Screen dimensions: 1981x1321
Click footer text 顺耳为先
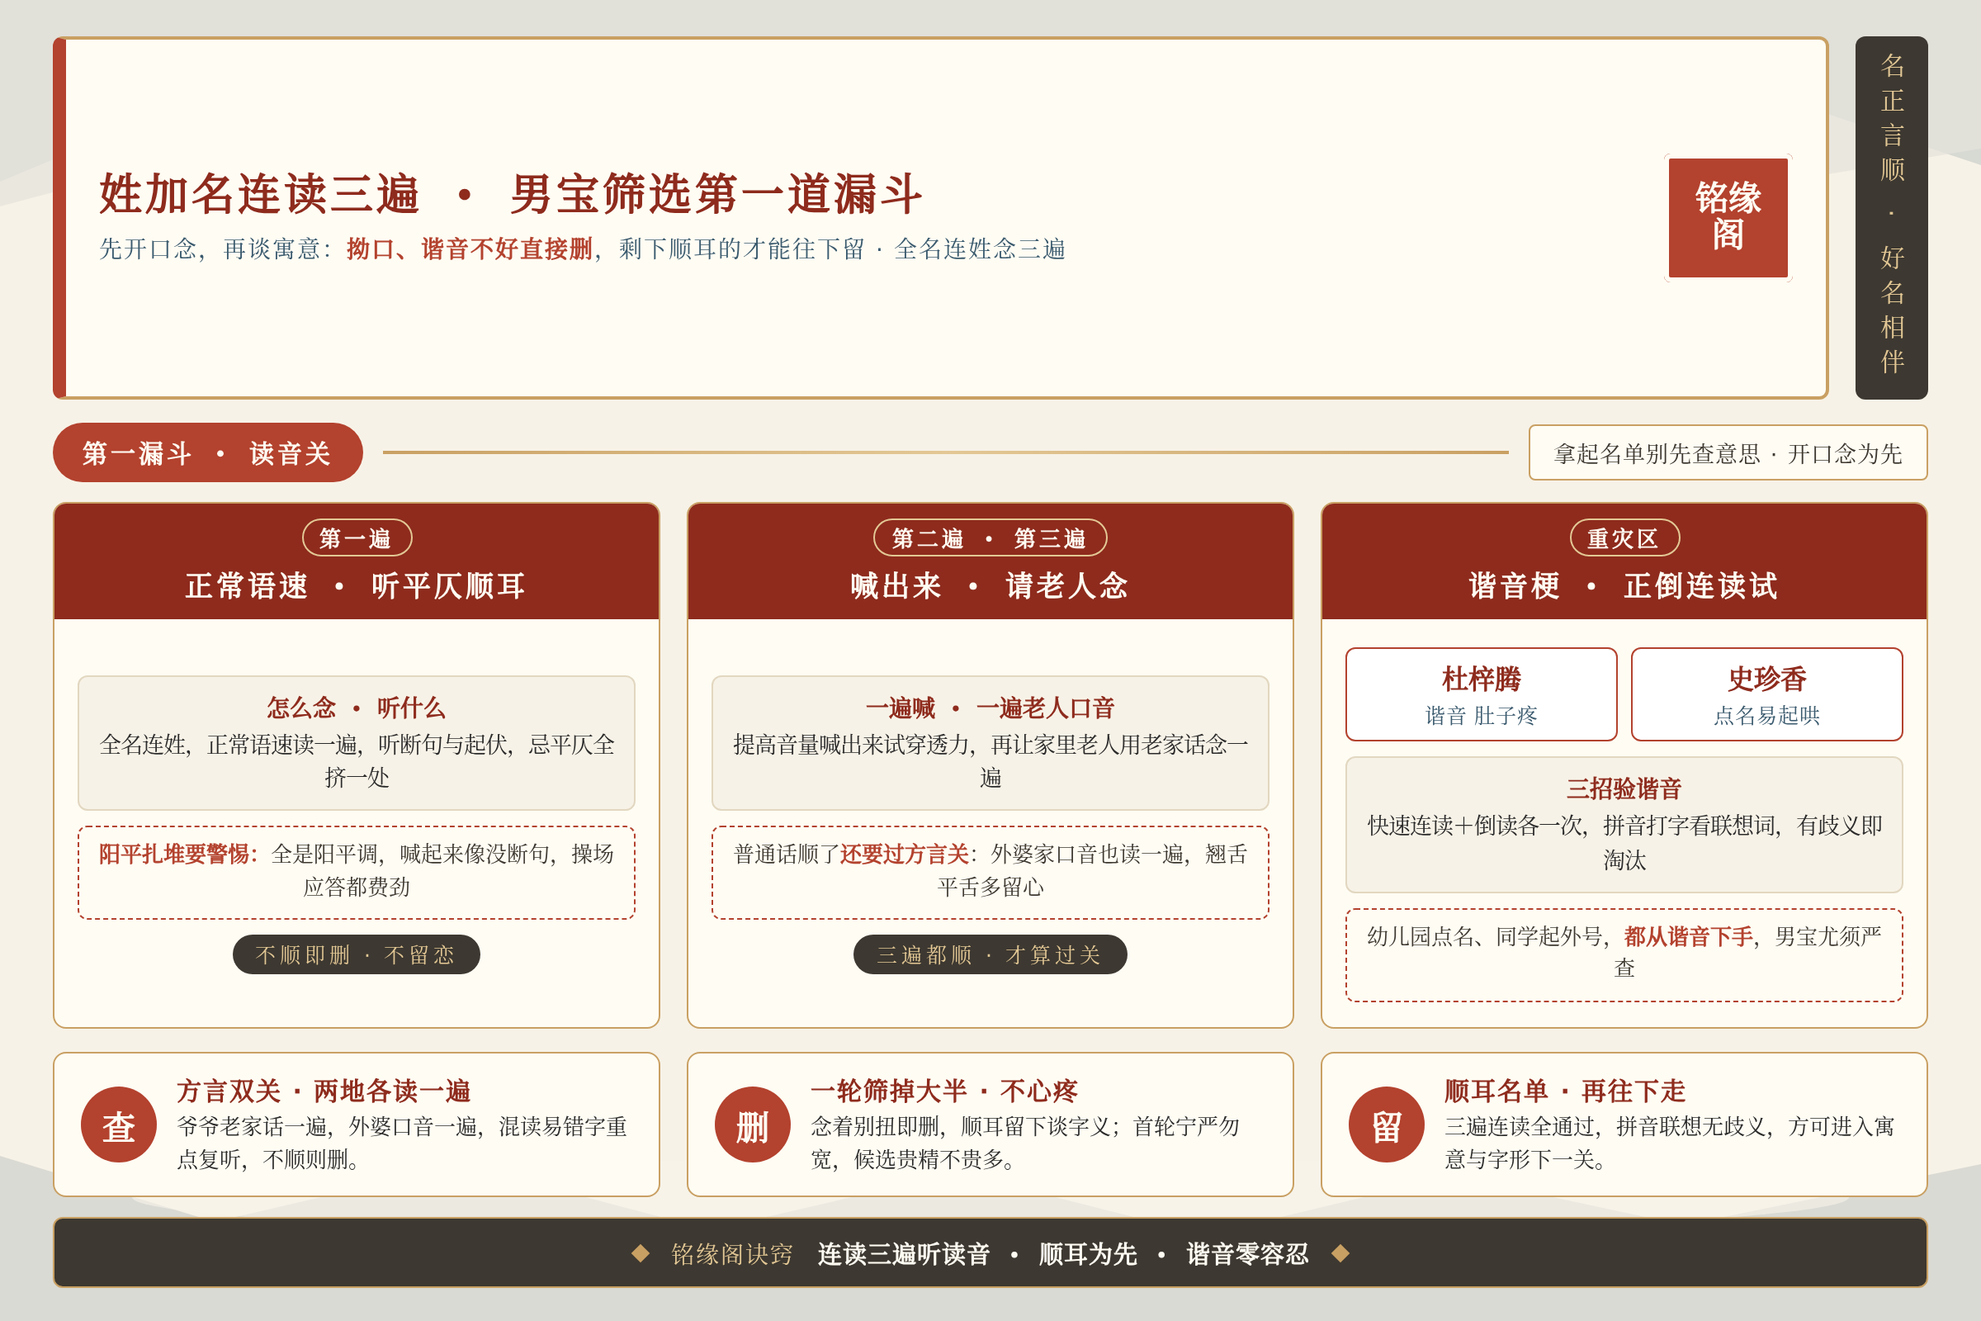1087,1253
